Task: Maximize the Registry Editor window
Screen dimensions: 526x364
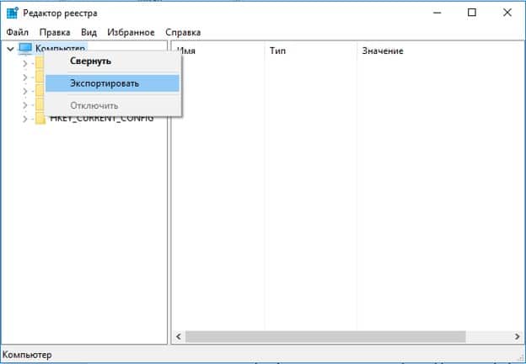Action: click(x=472, y=13)
